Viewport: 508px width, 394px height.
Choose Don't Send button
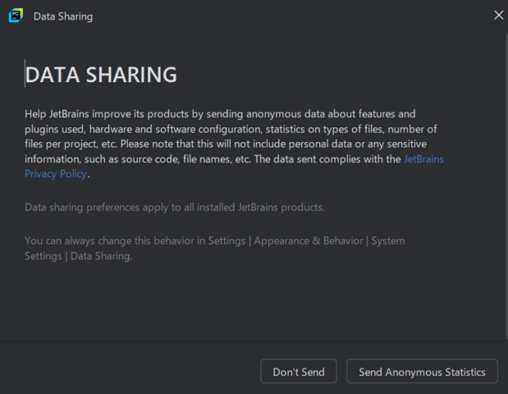point(299,371)
